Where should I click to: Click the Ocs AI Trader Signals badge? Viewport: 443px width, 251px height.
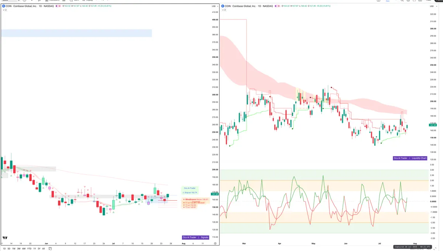pos(196,237)
